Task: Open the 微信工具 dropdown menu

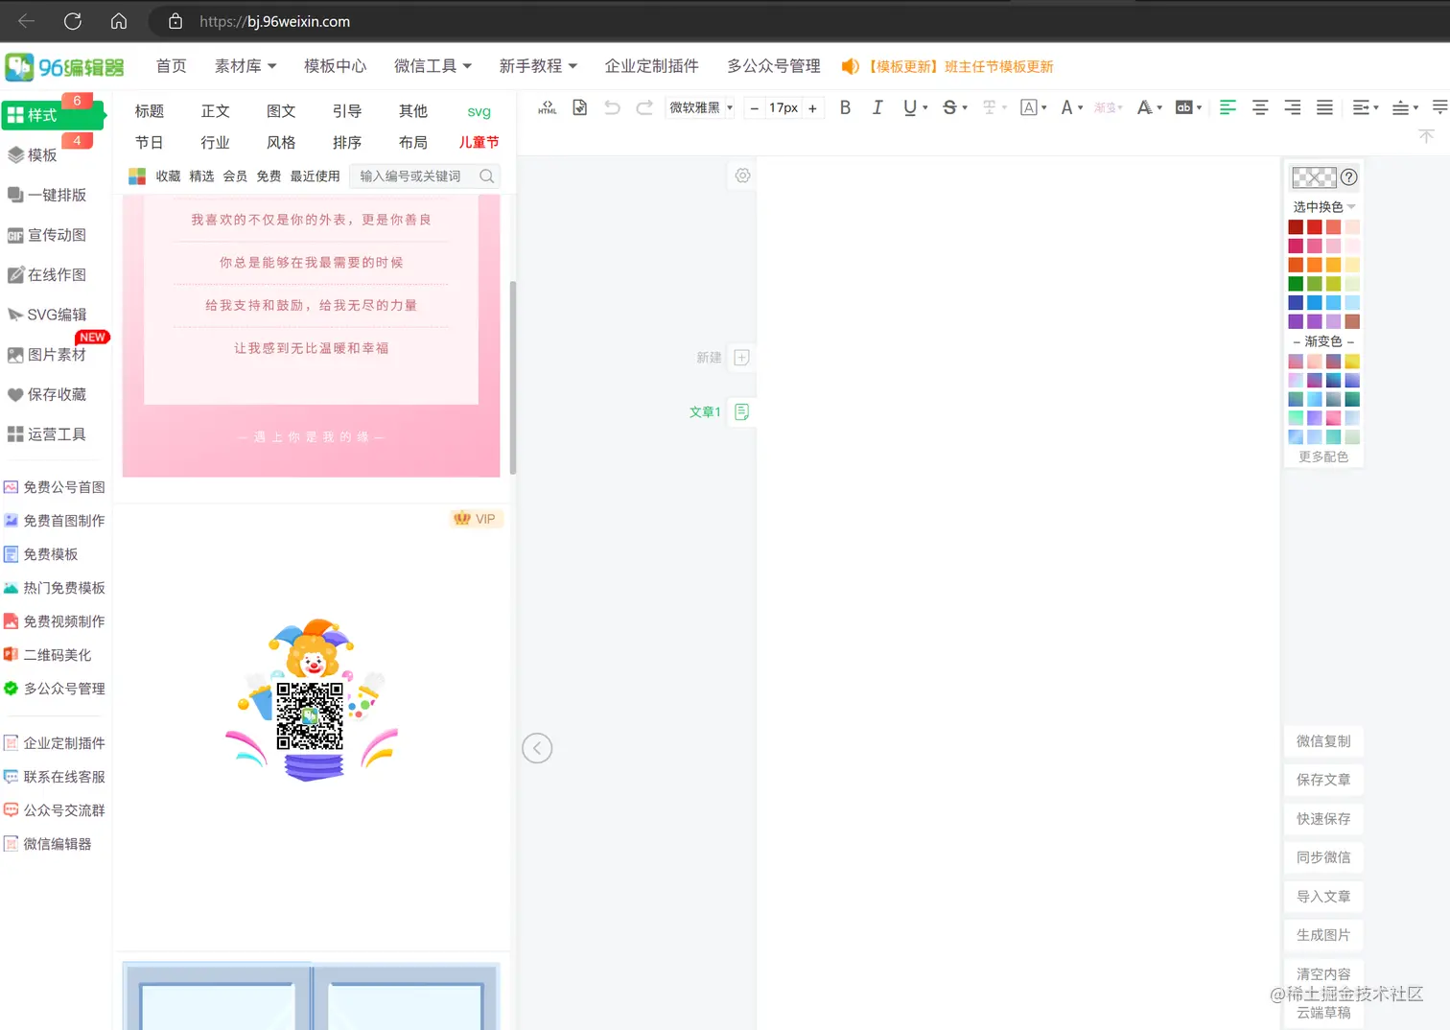Action: pos(433,66)
